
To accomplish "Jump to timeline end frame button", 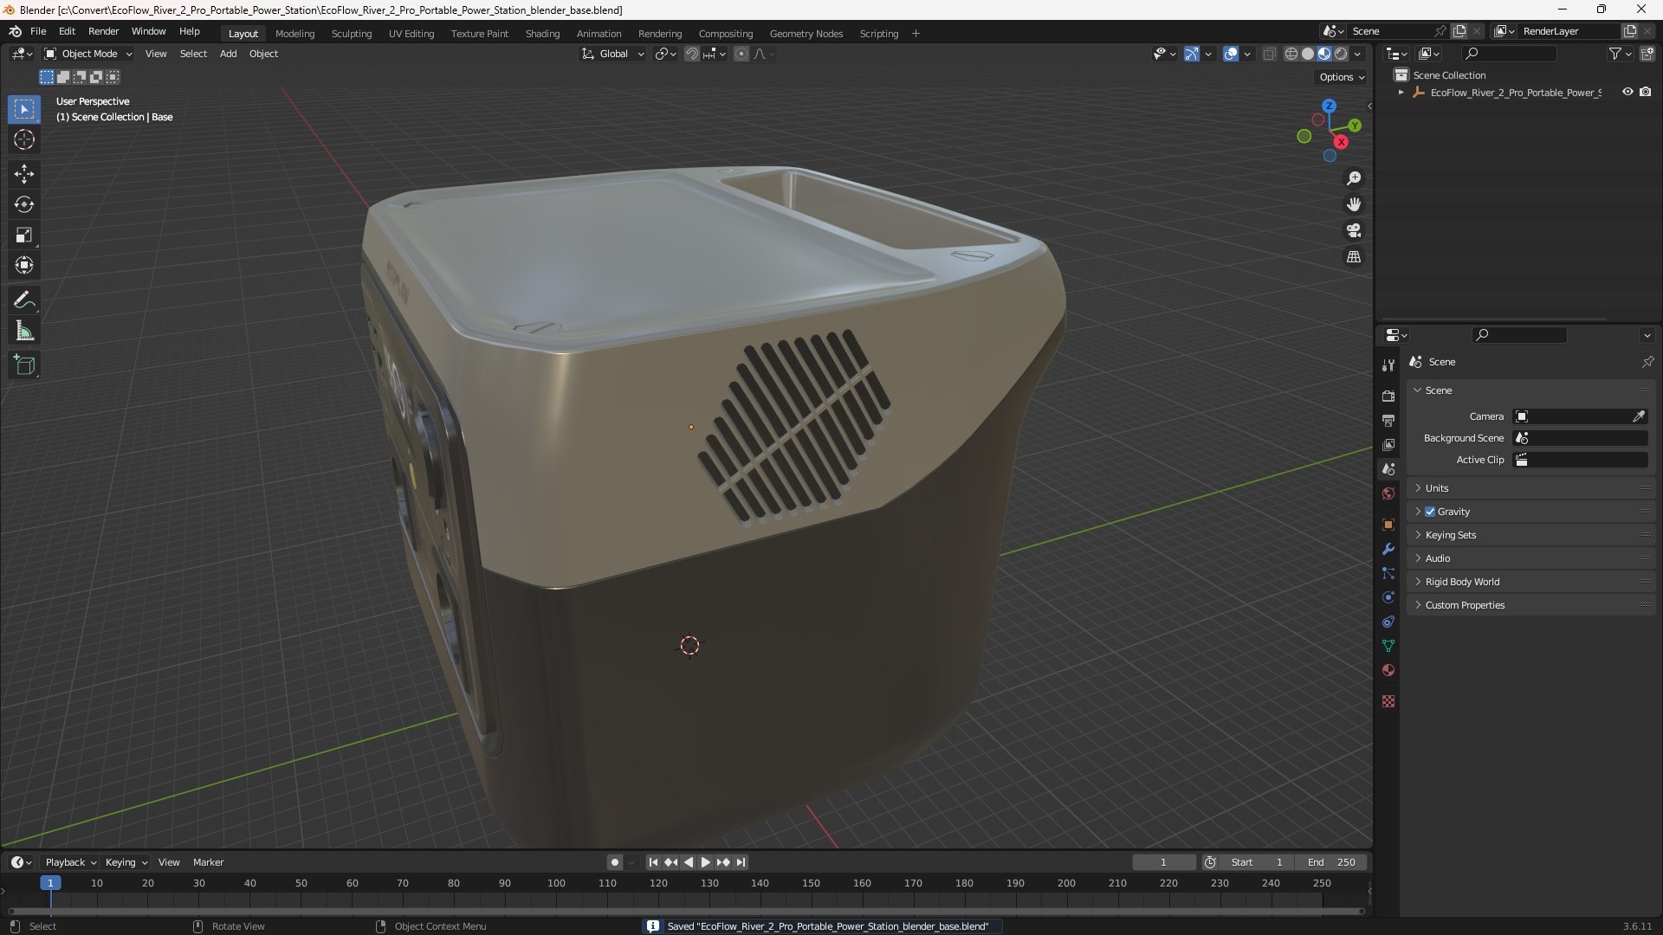I will click(741, 862).
